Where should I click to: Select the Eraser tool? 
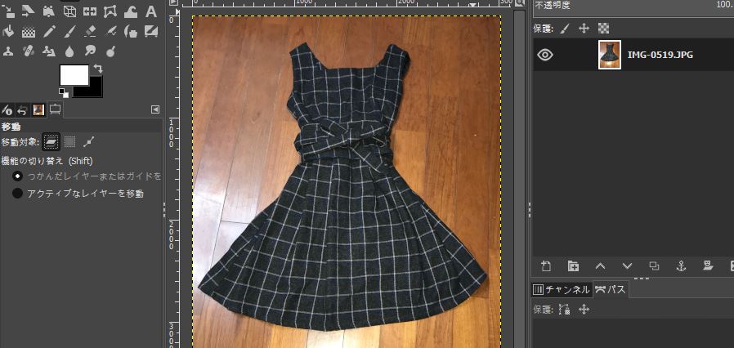pos(90,32)
